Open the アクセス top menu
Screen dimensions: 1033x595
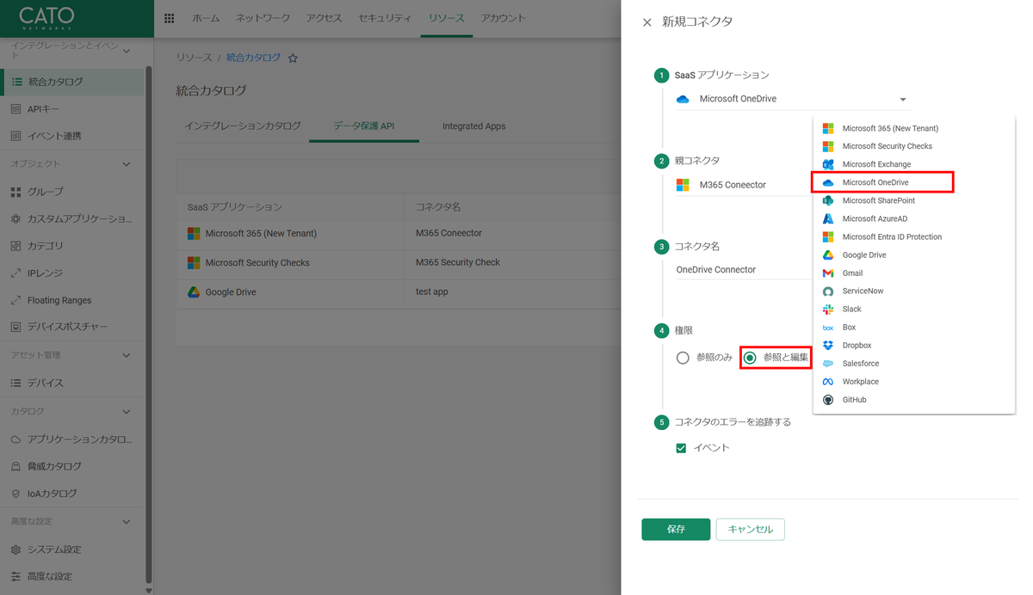tap(324, 18)
